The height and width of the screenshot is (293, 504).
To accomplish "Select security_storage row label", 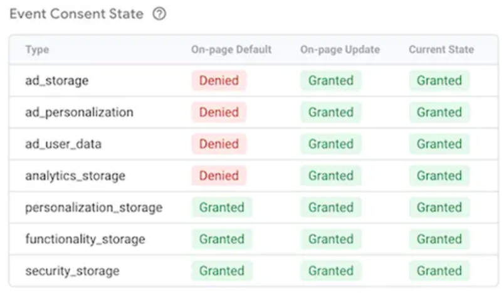I will [72, 271].
